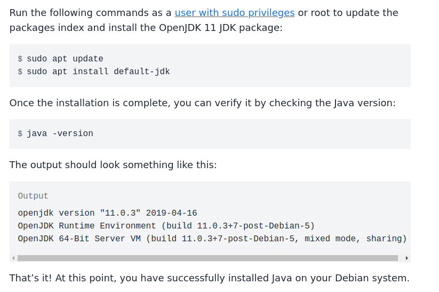Click the scrollbar track right of the thumb
This screenshot has height=292, width=439.
401,258
